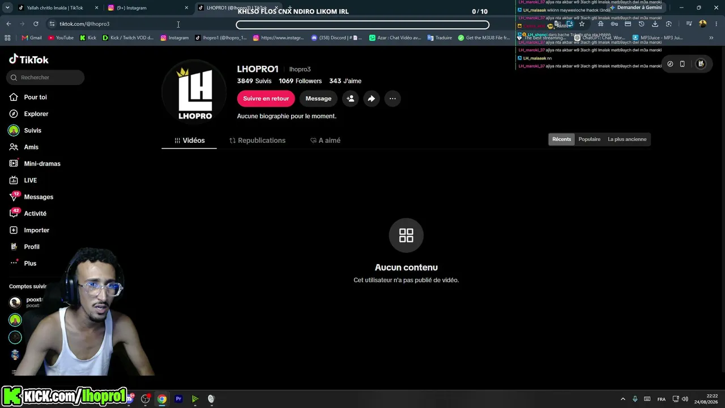This screenshot has height=408, width=725.
Task: Open the LIVE section
Action: 23,180
